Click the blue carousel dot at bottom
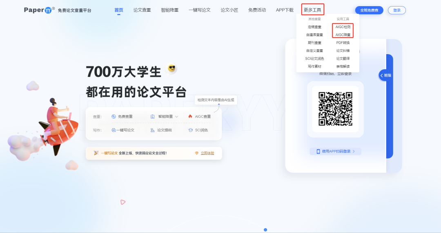 (265, 230)
